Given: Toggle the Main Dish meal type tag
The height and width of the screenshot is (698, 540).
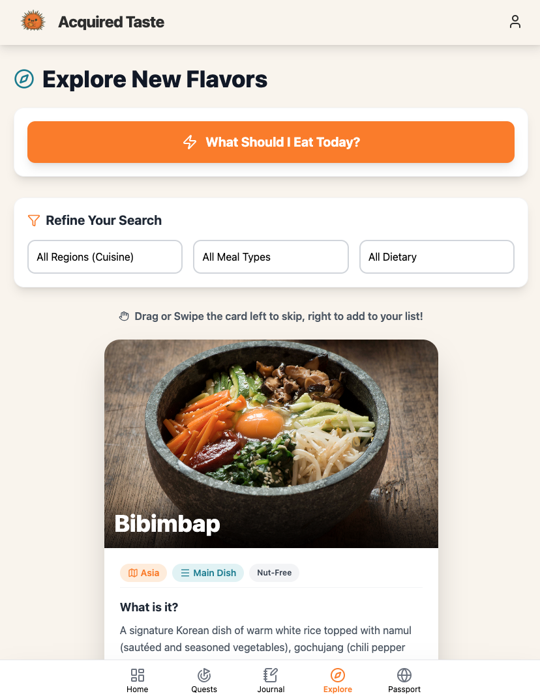Looking at the screenshot, I should tap(207, 572).
